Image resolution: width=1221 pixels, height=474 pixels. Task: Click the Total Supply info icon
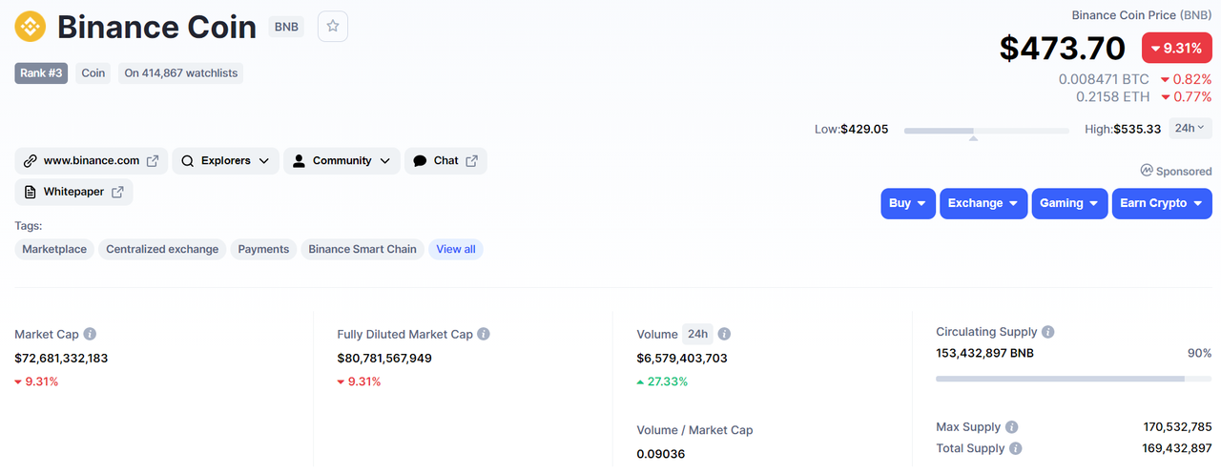pyautogui.click(x=1015, y=448)
